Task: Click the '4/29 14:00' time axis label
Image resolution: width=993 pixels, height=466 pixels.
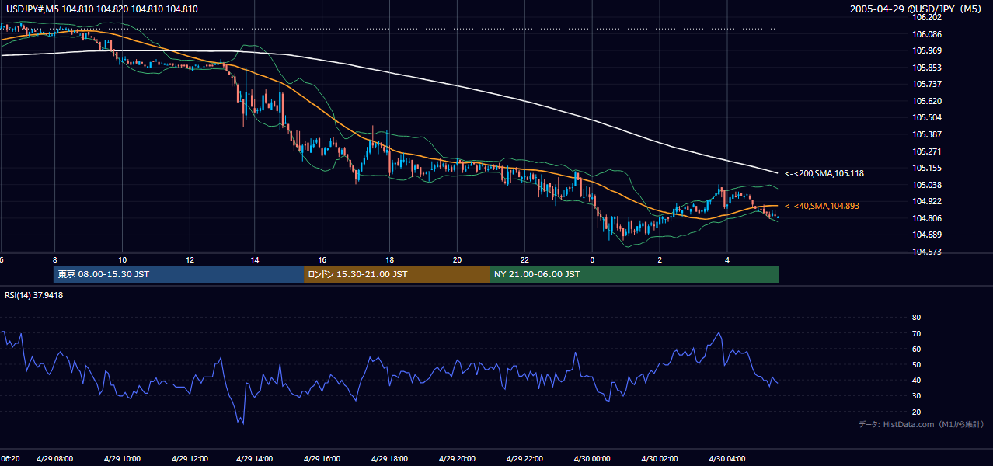Action: pos(255,459)
